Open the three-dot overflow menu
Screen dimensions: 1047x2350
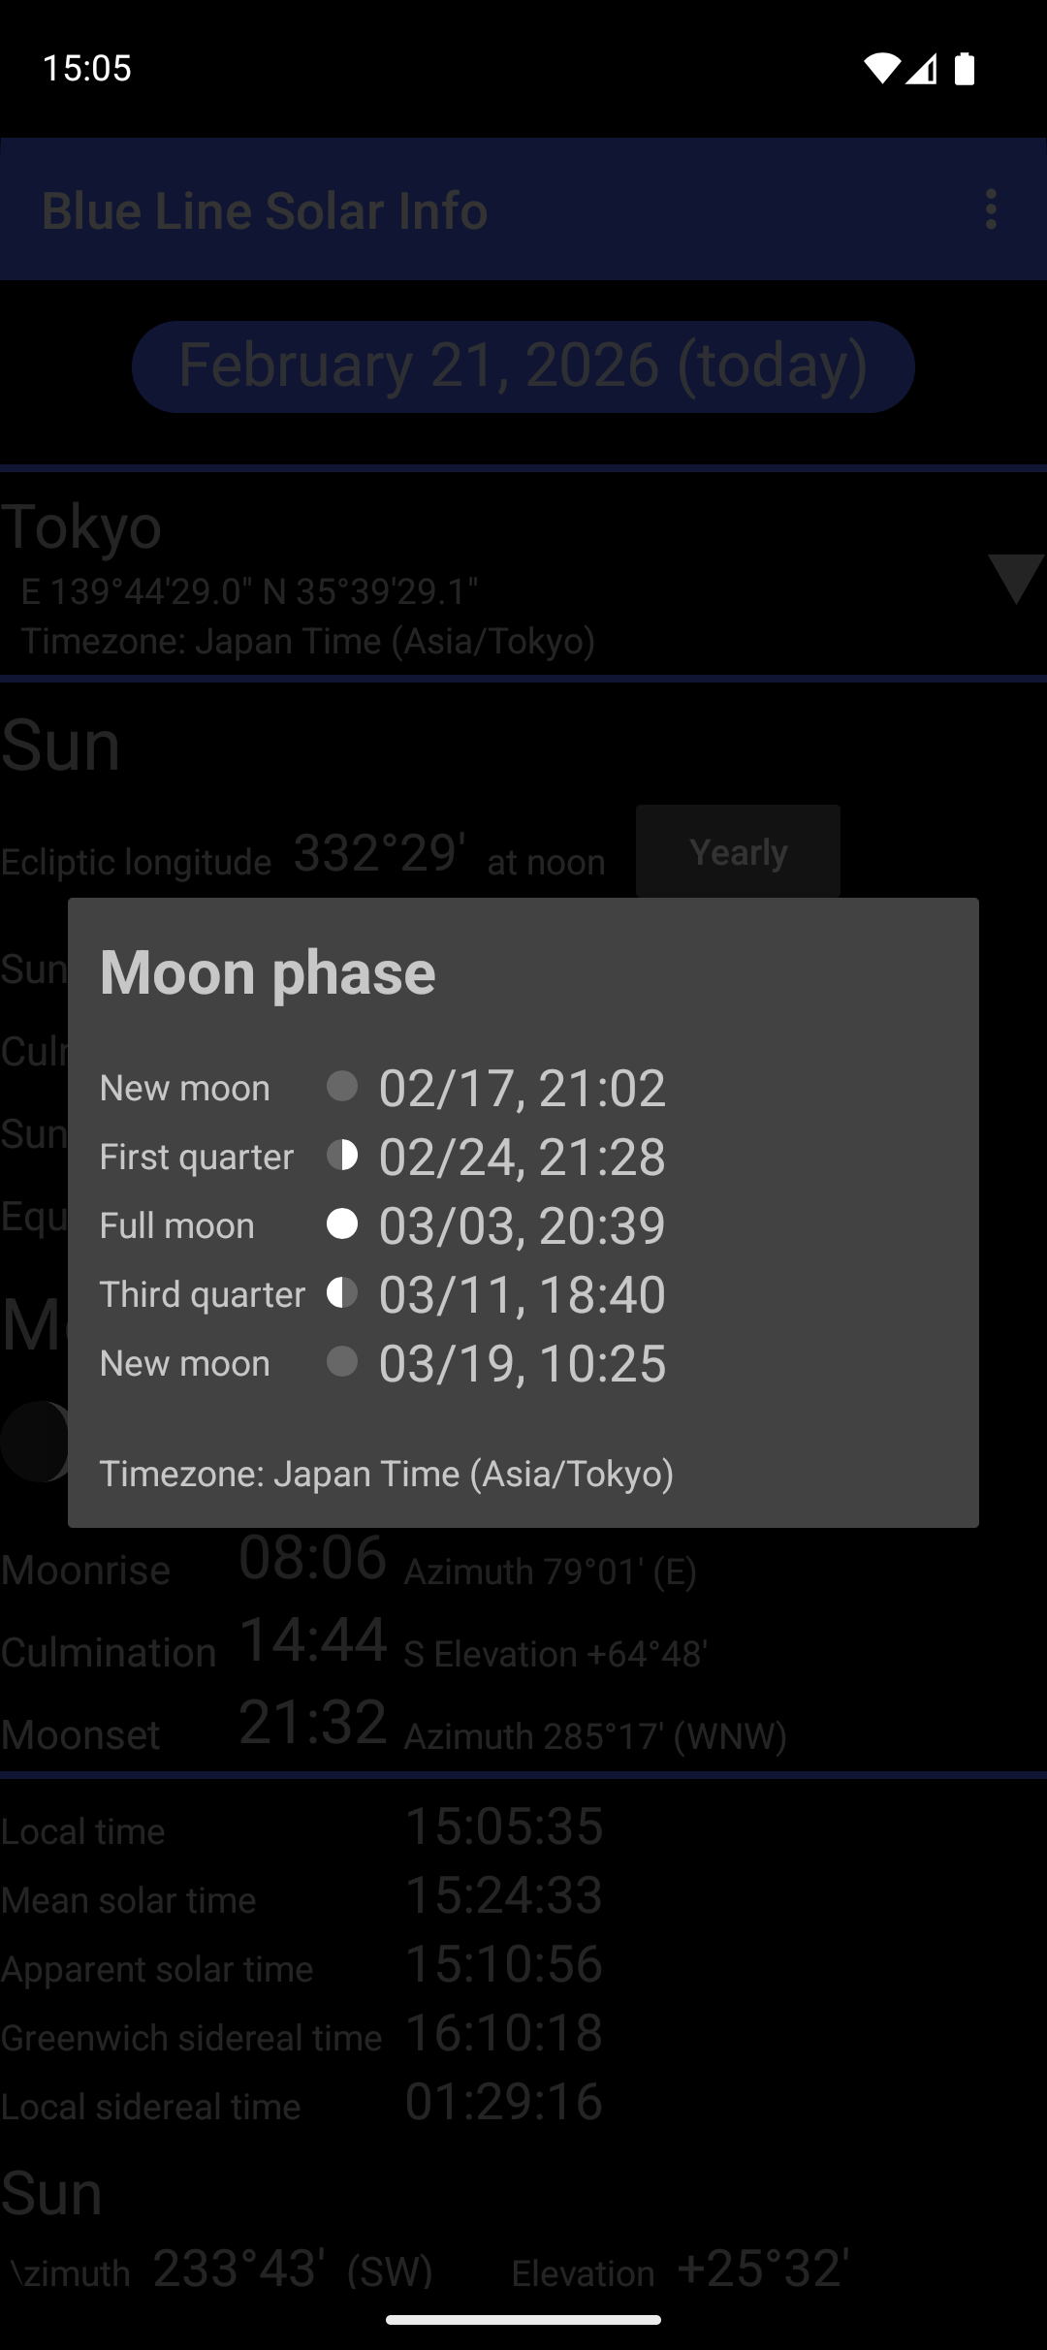click(x=990, y=209)
